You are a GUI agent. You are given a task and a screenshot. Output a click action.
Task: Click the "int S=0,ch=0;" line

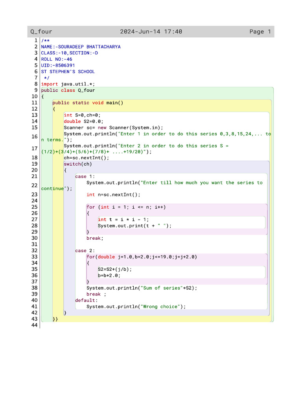(x=82, y=115)
